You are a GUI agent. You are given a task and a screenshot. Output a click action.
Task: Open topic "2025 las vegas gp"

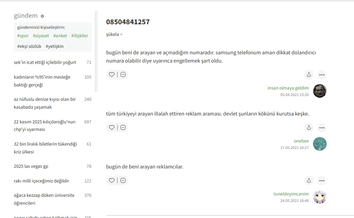[31, 166]
